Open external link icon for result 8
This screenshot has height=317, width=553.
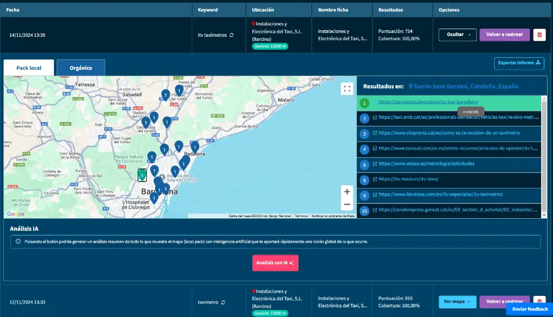coord(375,179)
